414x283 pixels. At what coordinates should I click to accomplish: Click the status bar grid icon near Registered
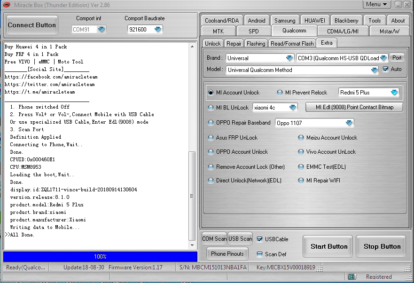click(352, 277)
